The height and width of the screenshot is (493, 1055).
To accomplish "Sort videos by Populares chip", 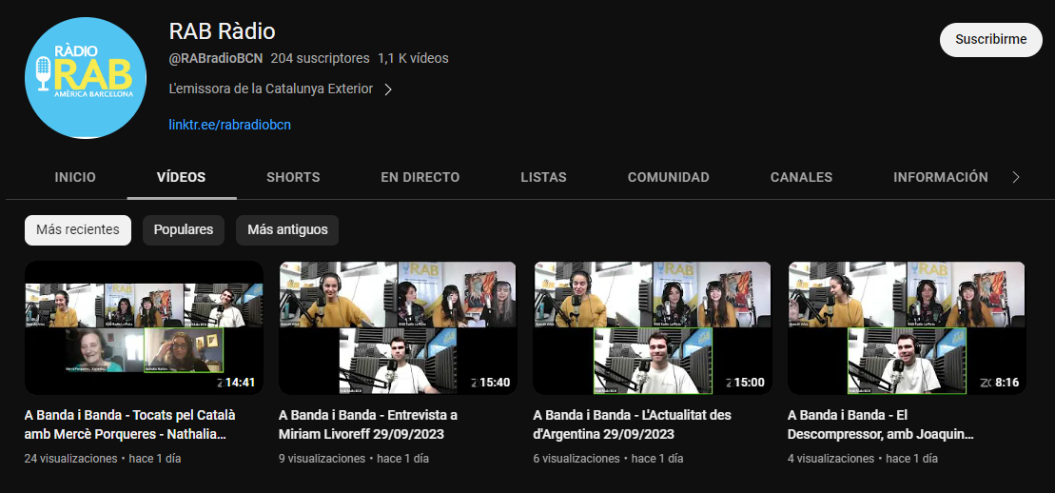I will coord(184,229).
